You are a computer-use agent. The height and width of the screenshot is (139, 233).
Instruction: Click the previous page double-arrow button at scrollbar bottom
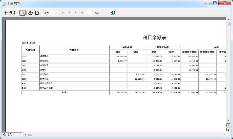tap(228, 125)
